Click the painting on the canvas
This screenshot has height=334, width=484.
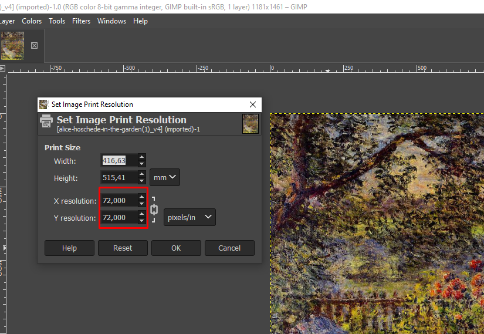click(x=377, y=224)
